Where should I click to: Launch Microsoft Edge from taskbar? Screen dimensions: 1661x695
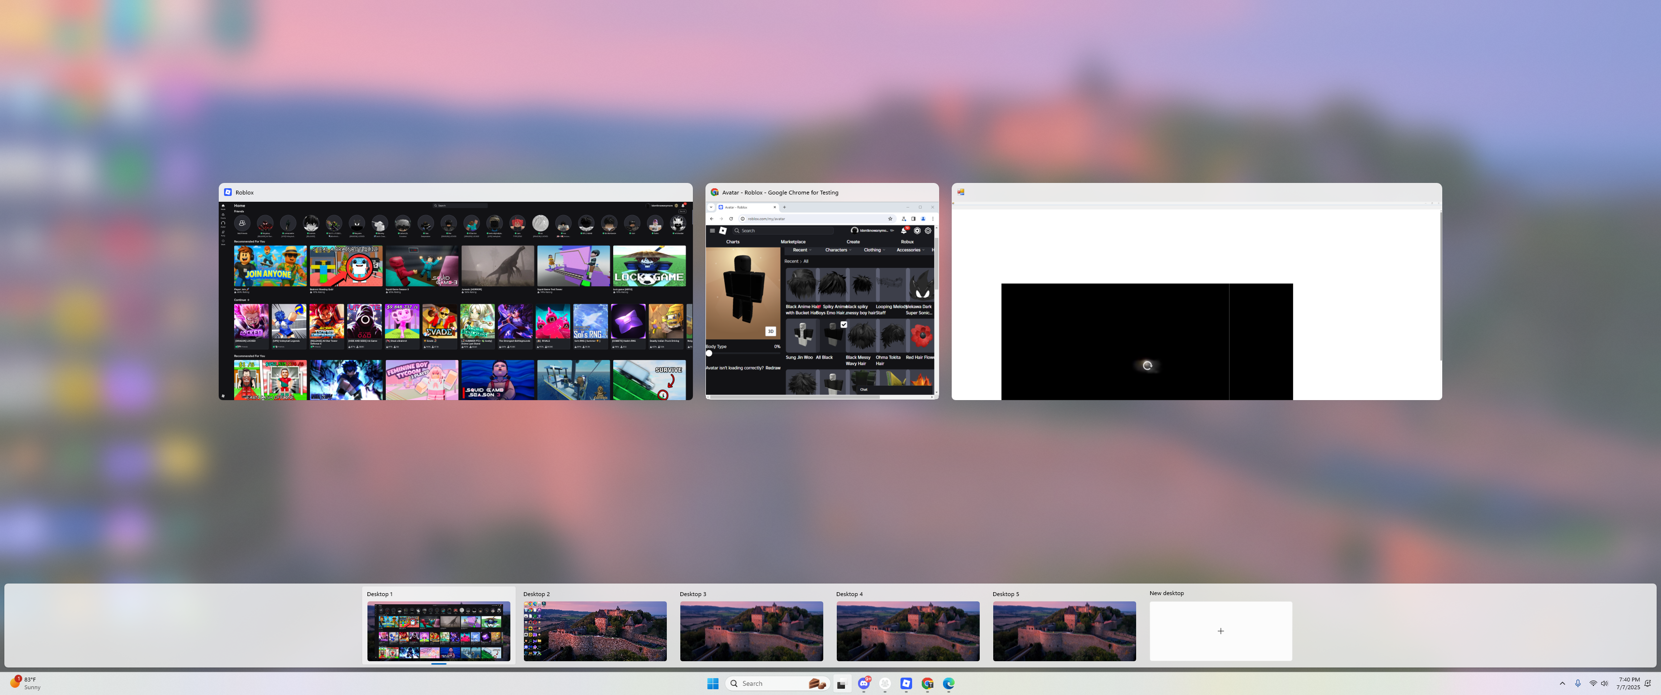click(948, 683)
